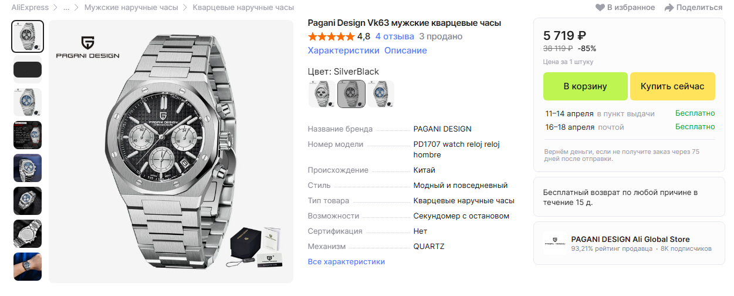Pick the blue-dial color variant swatch

[381, 94]
